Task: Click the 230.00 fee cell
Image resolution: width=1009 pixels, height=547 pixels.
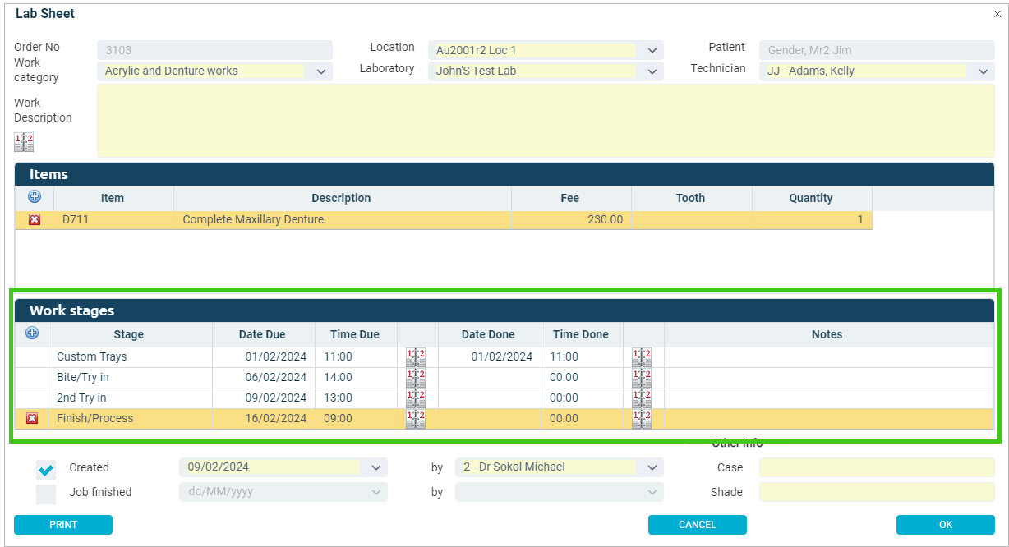Action: (571, 220)
